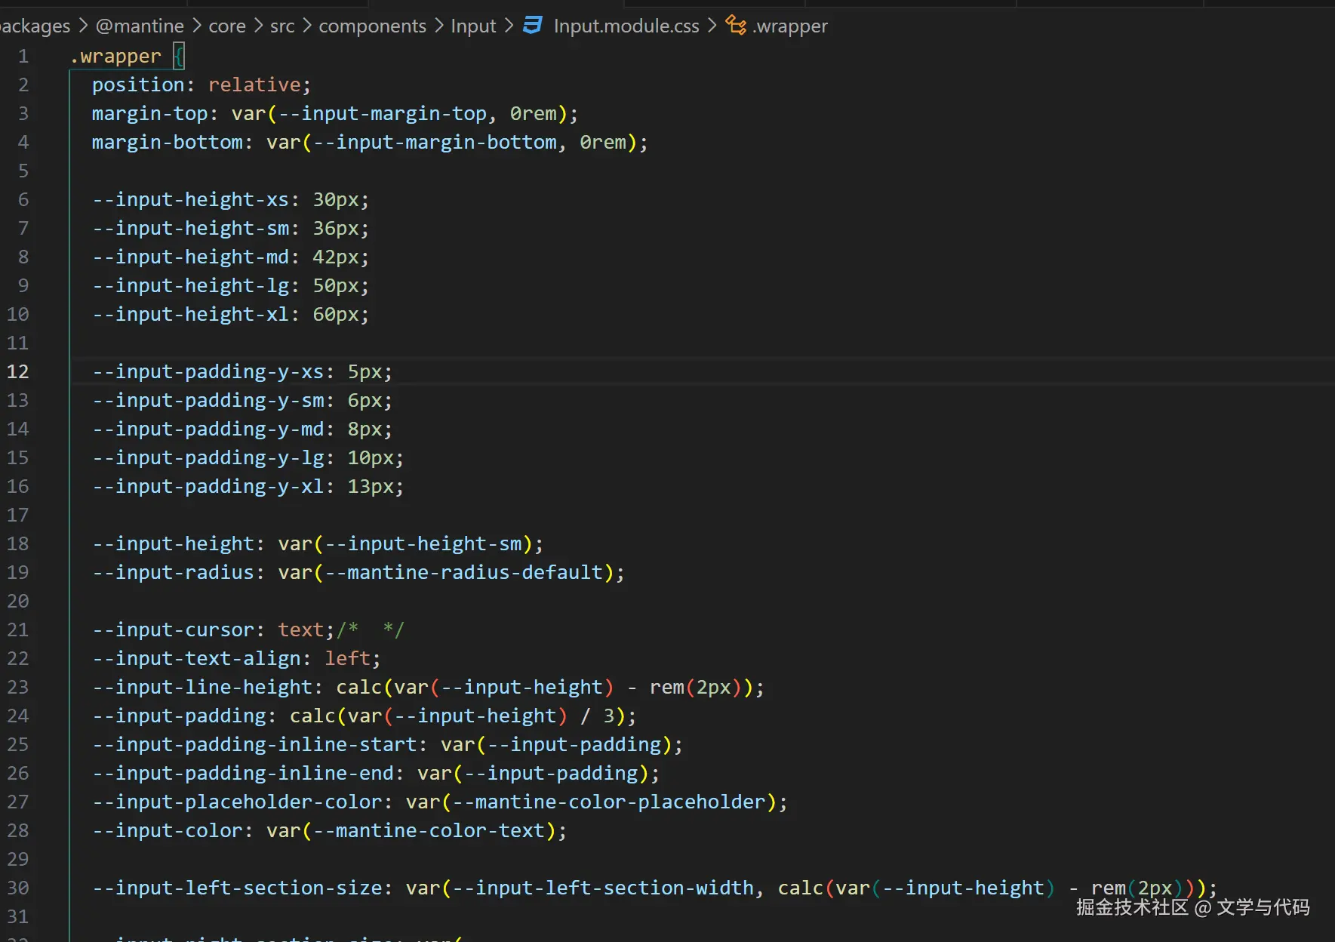The image size is (1335, 942).
Task: Open the components breadcrumb dropdown
Action: 372,26
